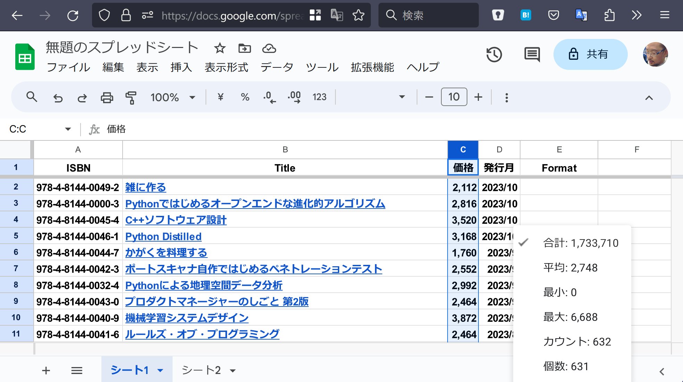Select the 合計 sum option
This screenshot has width=683, height=382.
click(581, 243)
